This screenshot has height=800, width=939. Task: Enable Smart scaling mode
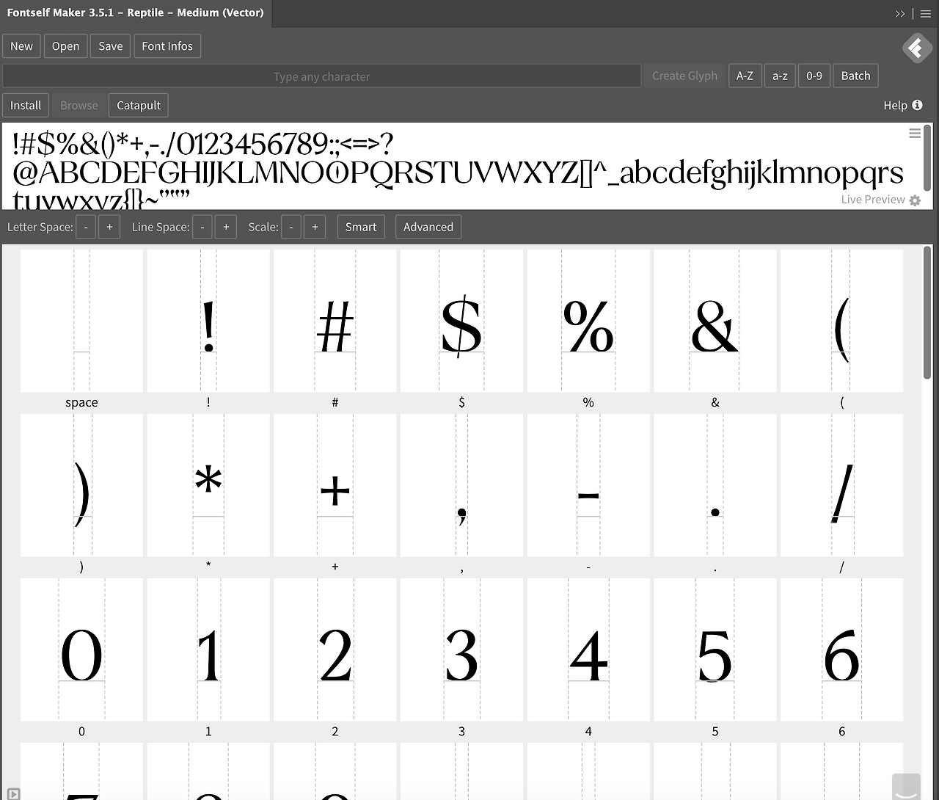(x=360, y=227)
